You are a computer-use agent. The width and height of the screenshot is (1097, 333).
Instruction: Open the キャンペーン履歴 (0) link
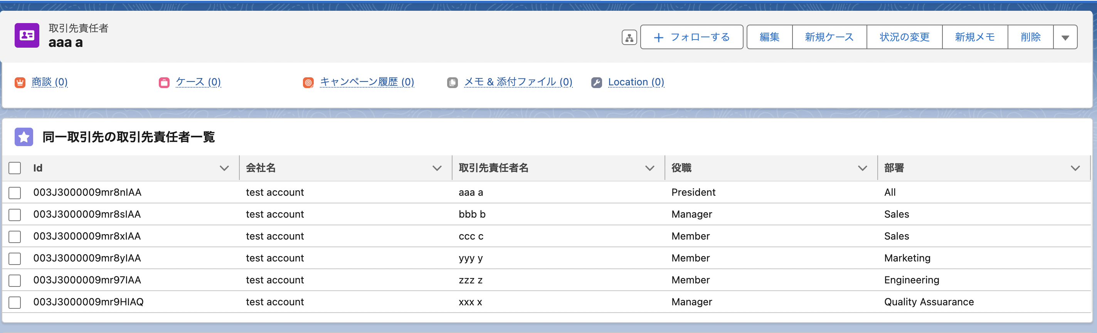pos(367,82)
